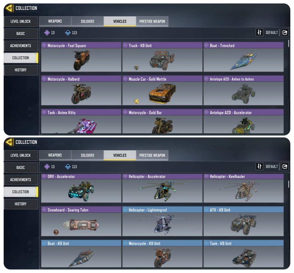
Task: Select the Snowboard - Soaring Talon card
Action: click(x=81, y=221)
